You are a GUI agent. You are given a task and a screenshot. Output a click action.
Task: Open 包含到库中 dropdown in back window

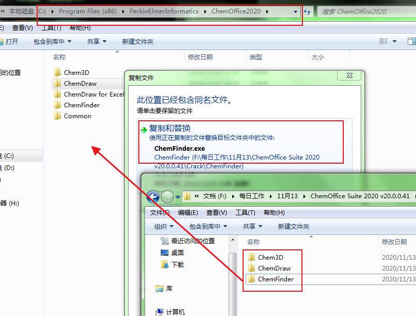pyautogui.click(x=52, y=41)
